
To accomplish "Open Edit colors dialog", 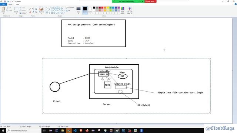I will [x=123, y=10].
